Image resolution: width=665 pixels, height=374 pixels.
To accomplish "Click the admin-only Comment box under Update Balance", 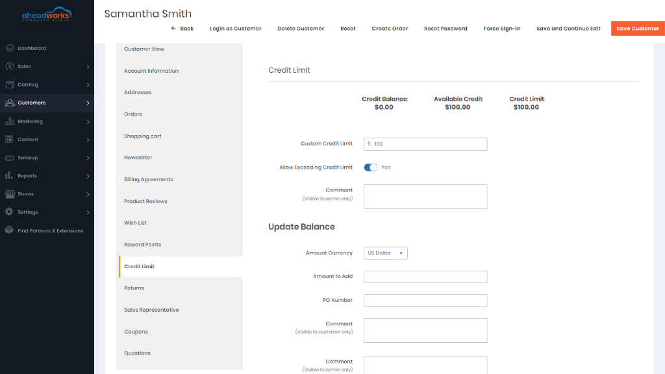I will click(x=425, y=365).
